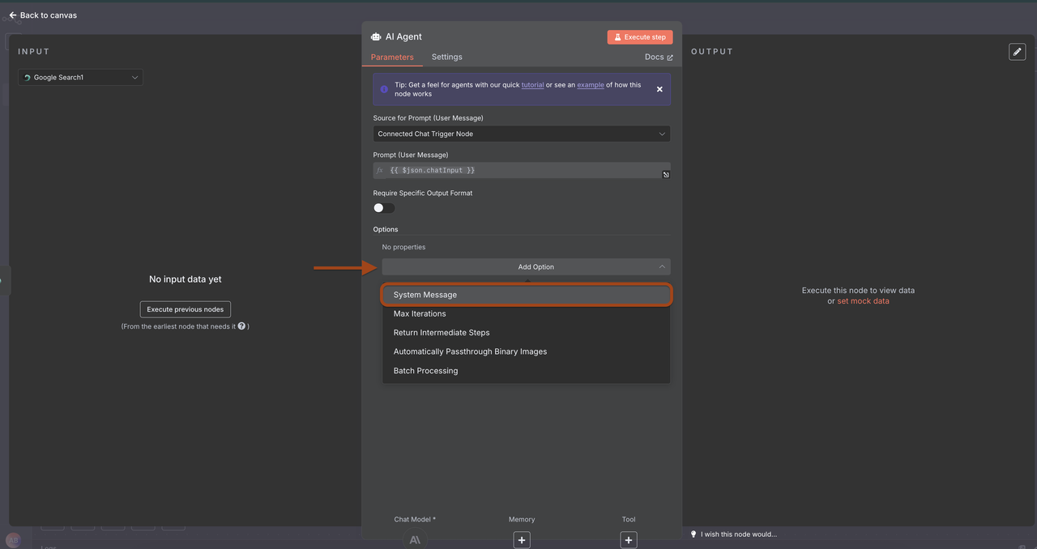Choose System Message option
The image size is (1037, 549).
(x=527, y=295)
